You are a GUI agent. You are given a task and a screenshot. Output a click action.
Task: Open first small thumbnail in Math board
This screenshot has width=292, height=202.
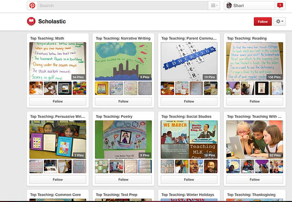point(36,88)
